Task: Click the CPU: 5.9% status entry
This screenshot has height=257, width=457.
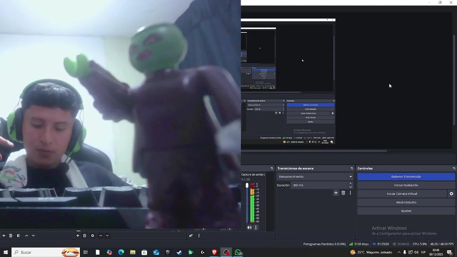Action: click(420, 244)
